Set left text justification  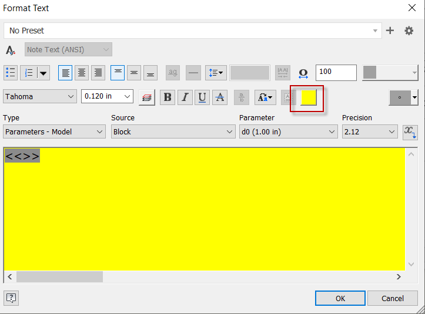click(x=65, y=73)
